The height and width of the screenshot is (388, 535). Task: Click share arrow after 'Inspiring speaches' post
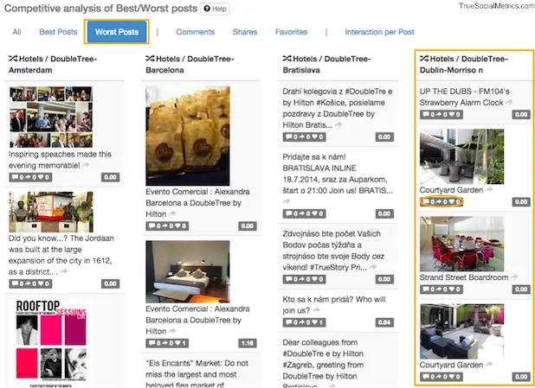tap(86, 165)
